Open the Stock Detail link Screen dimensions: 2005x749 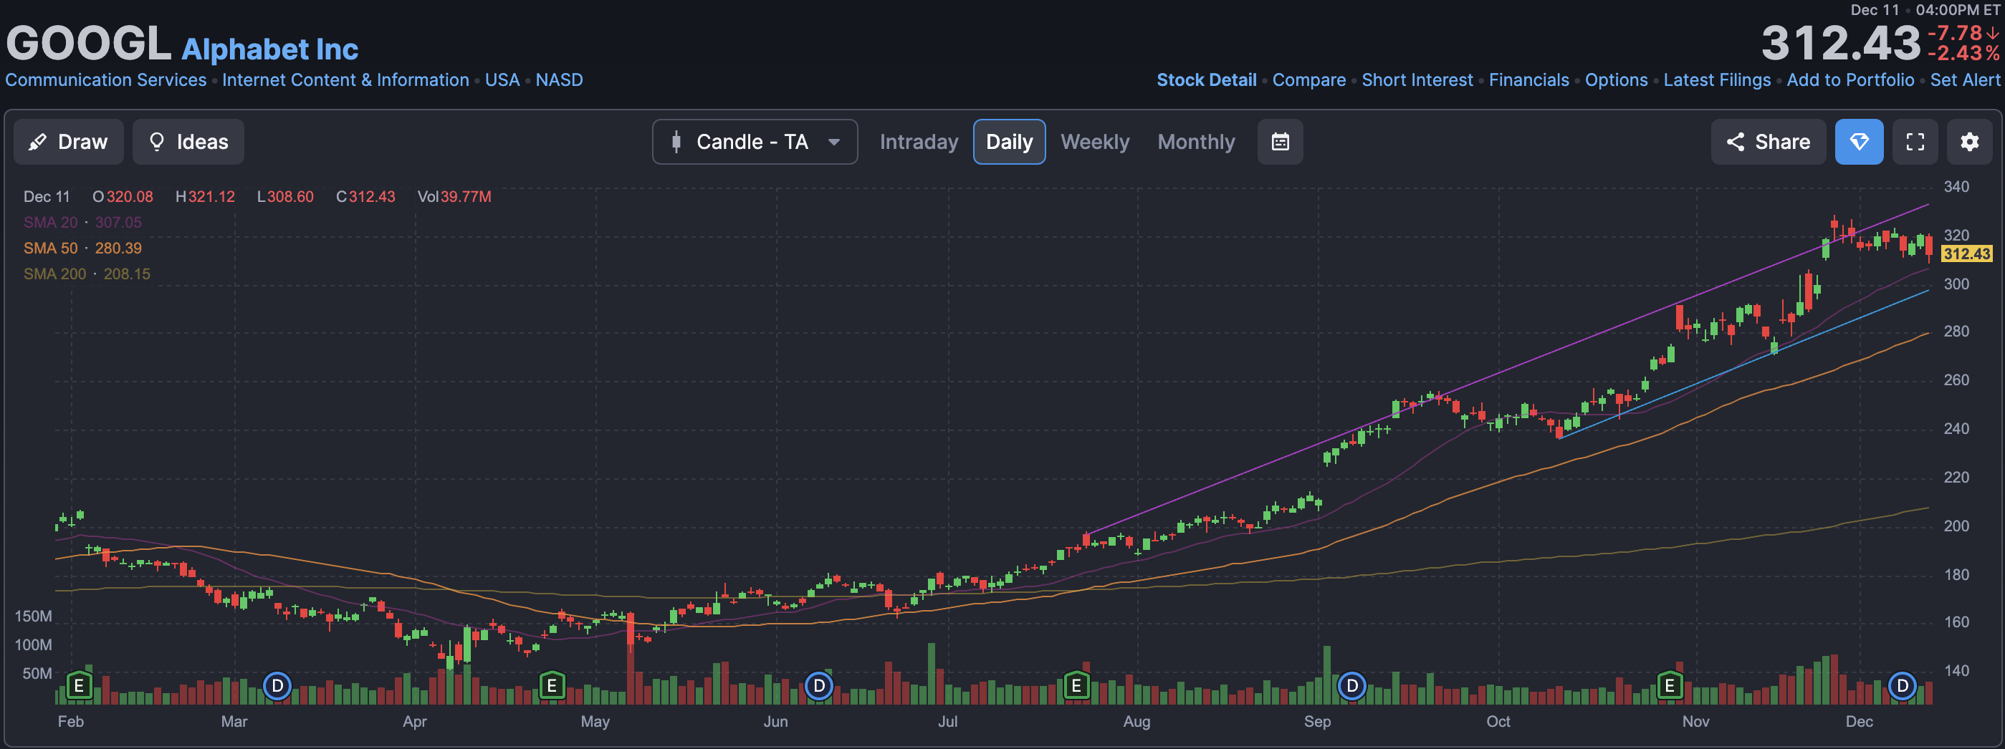[1207, 80]
